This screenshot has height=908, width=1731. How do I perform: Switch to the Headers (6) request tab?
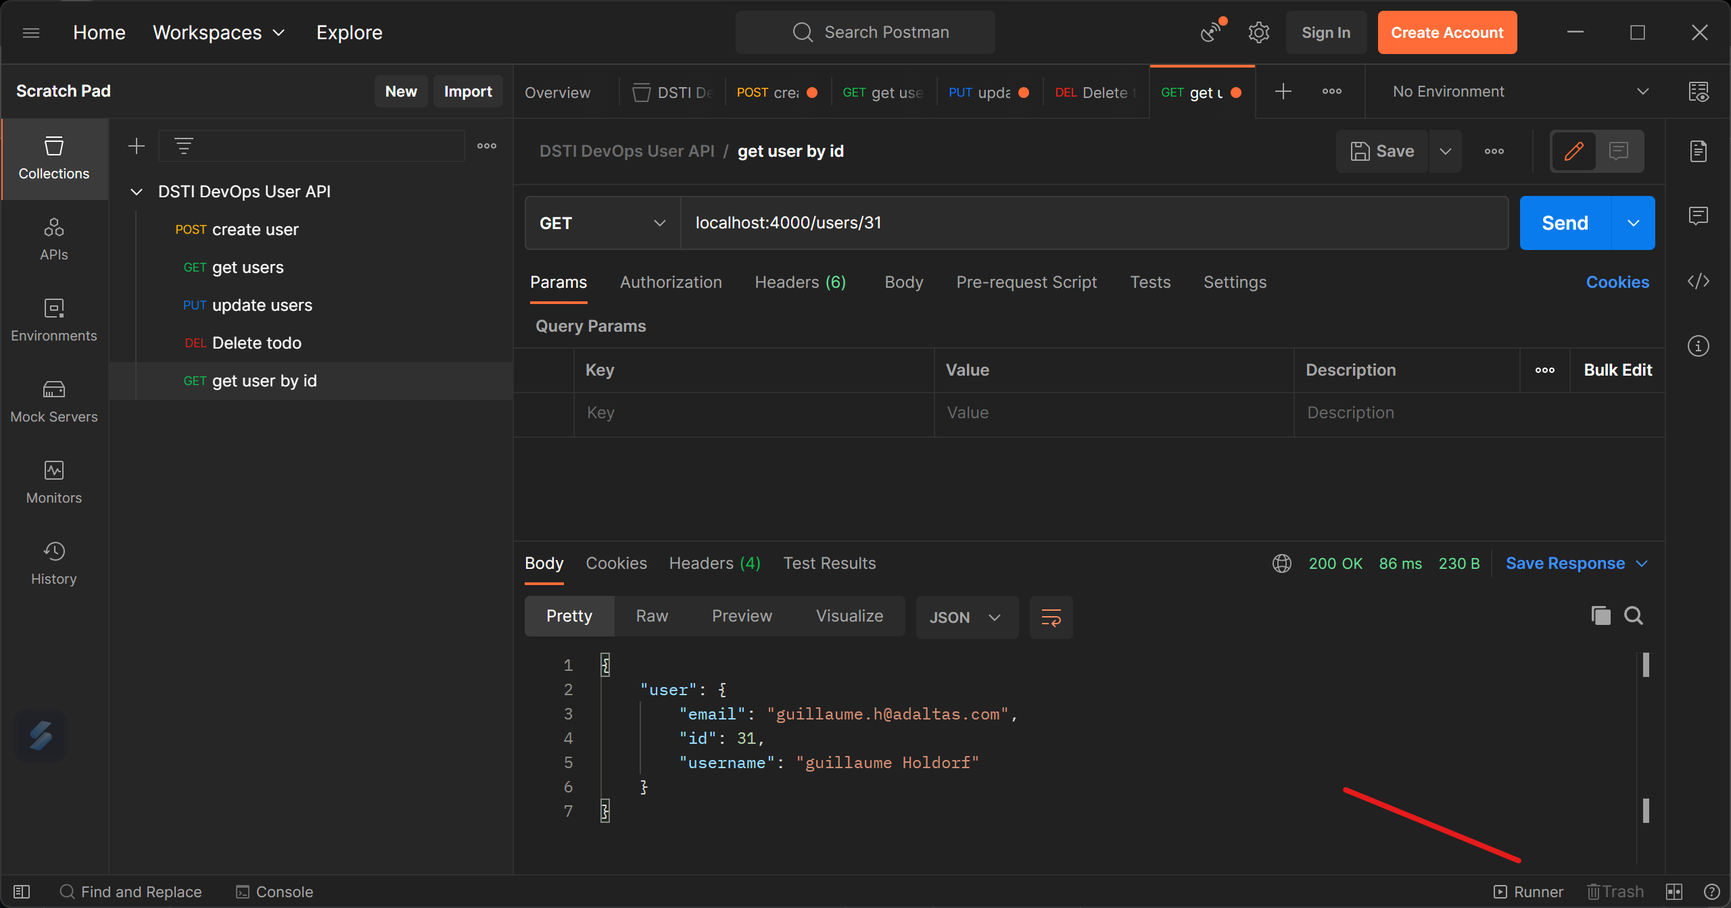click(x=801, y=282)
